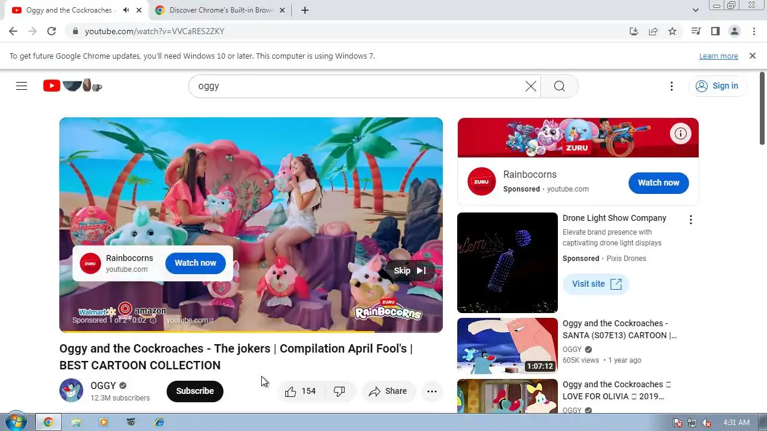Open Chrome three-dot menu

click(754, 31)
